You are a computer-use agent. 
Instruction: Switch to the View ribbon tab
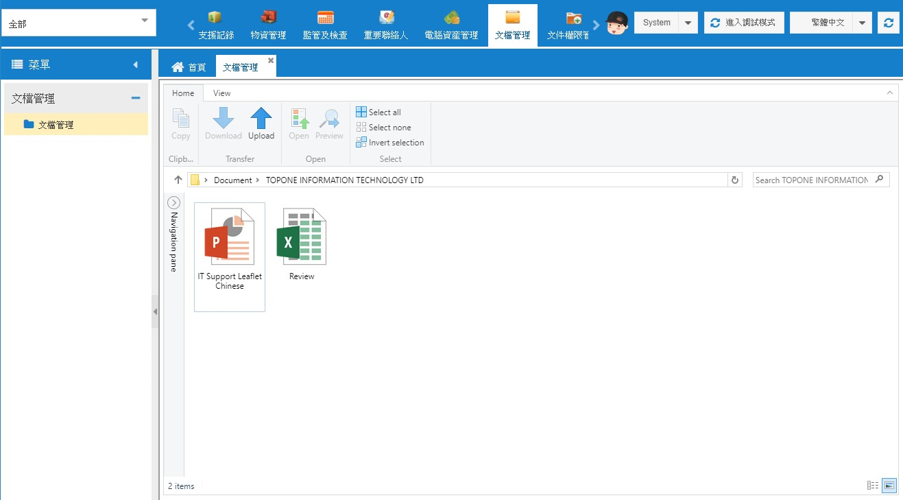tap(221, 93)
